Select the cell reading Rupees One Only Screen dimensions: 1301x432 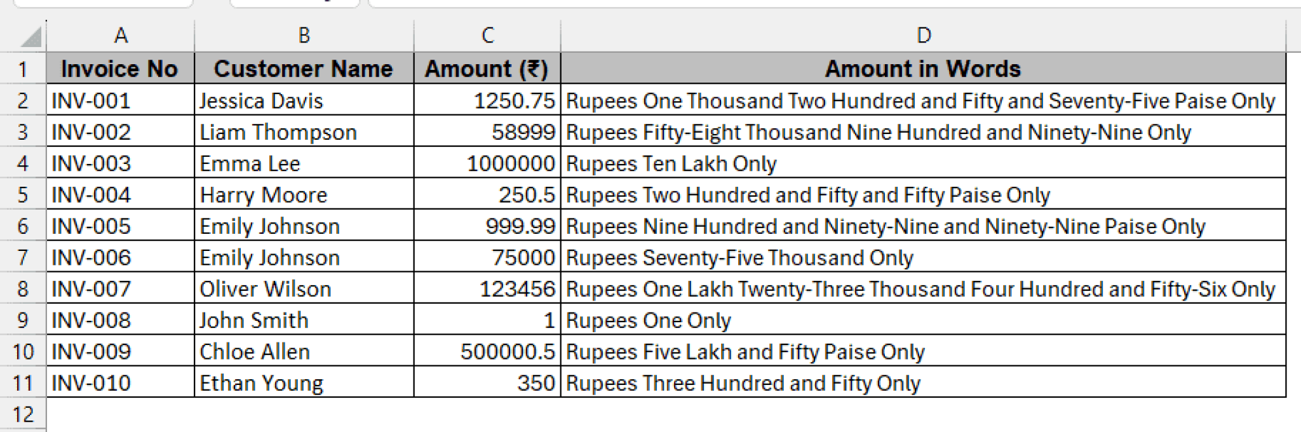921,320
